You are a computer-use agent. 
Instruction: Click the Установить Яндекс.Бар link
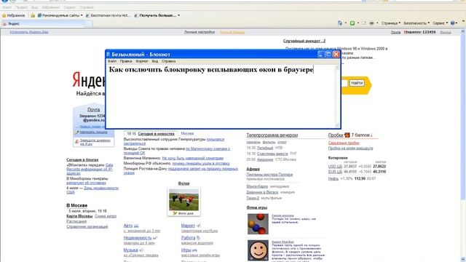click(29, 32)
